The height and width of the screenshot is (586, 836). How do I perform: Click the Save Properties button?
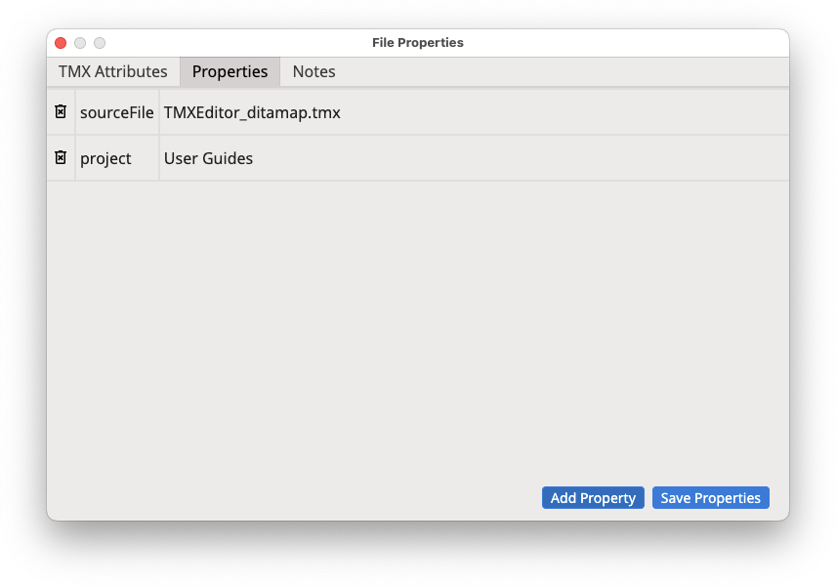pyautogui.click(x=711, y=497)
